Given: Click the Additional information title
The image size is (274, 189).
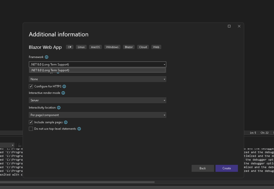Looking at the screenshot, I should click(x=59, y=34).
